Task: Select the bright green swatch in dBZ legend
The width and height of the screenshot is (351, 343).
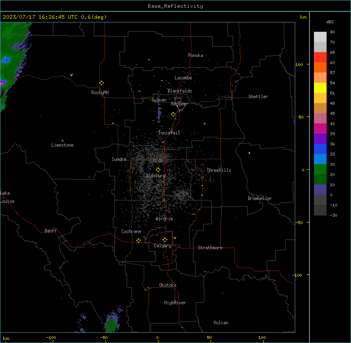Action: coord(320,169)
